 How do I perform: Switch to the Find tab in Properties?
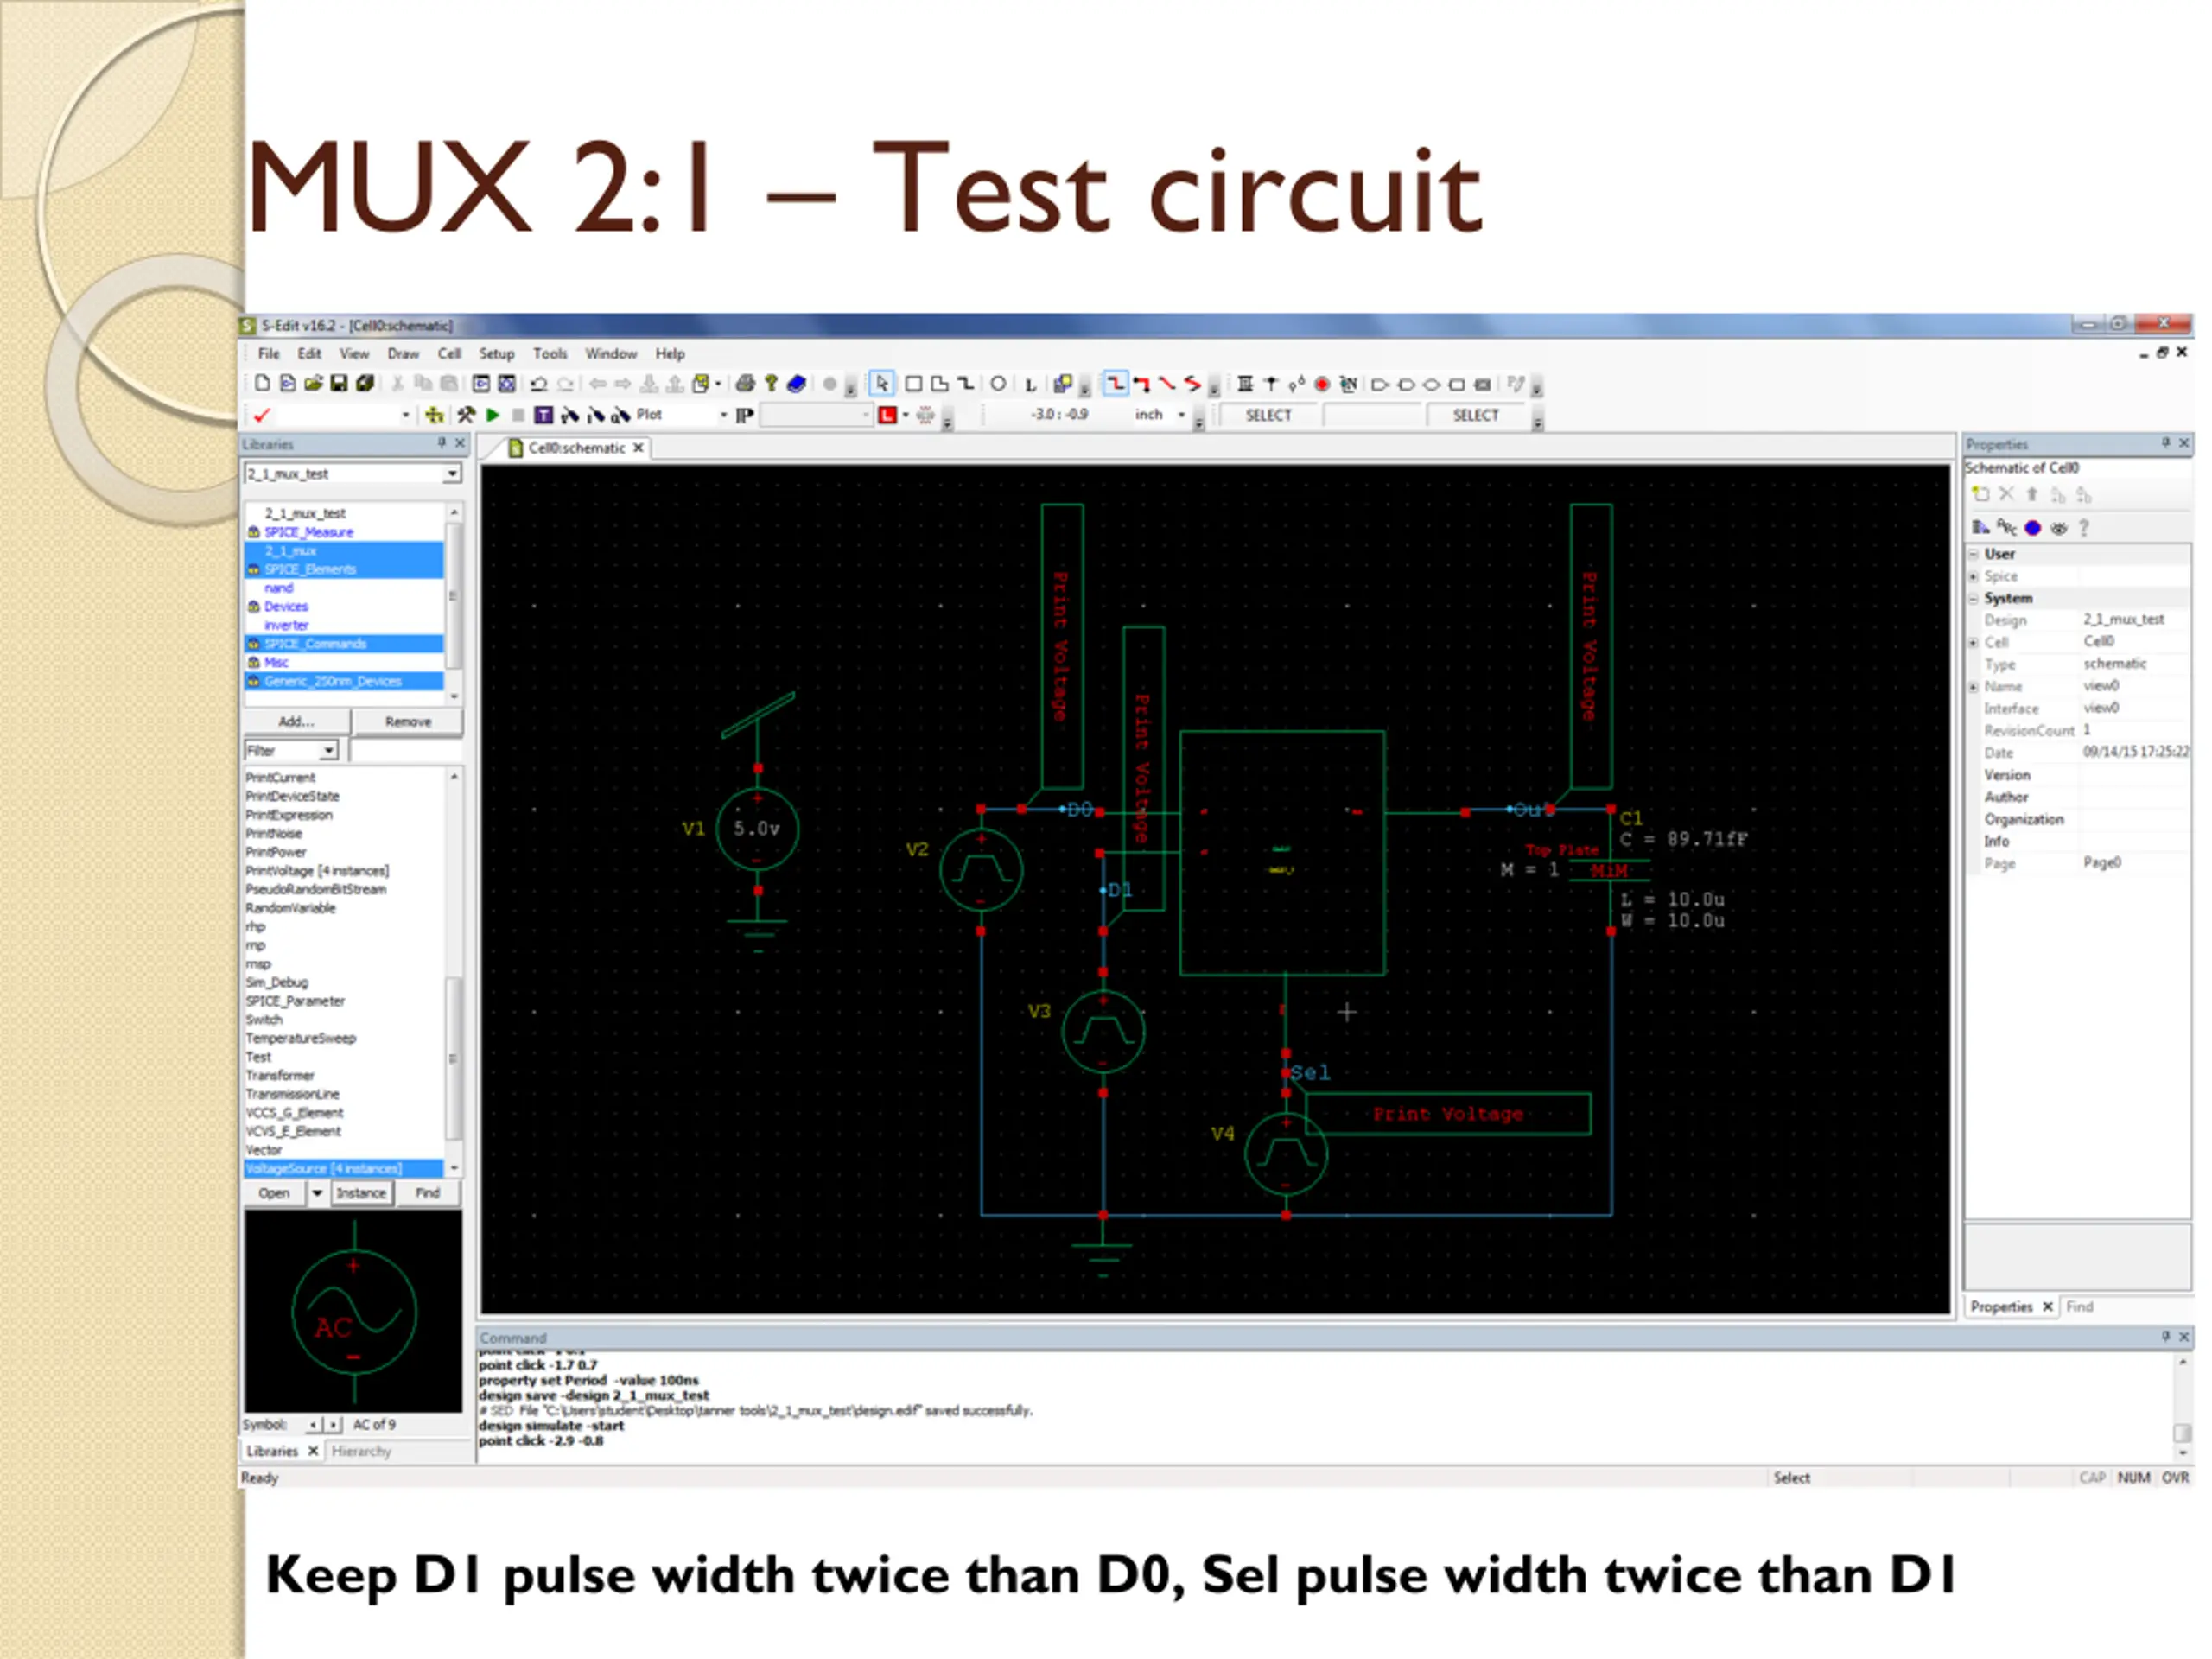click(2080, 1307)
